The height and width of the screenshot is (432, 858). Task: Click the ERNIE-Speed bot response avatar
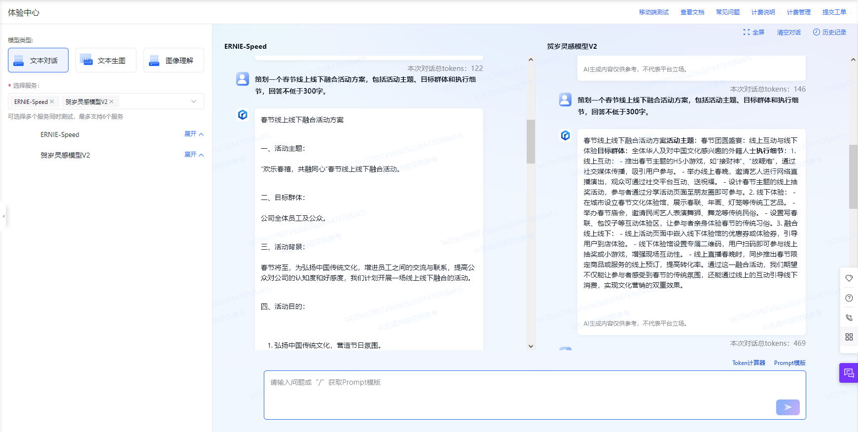[243, 115]
